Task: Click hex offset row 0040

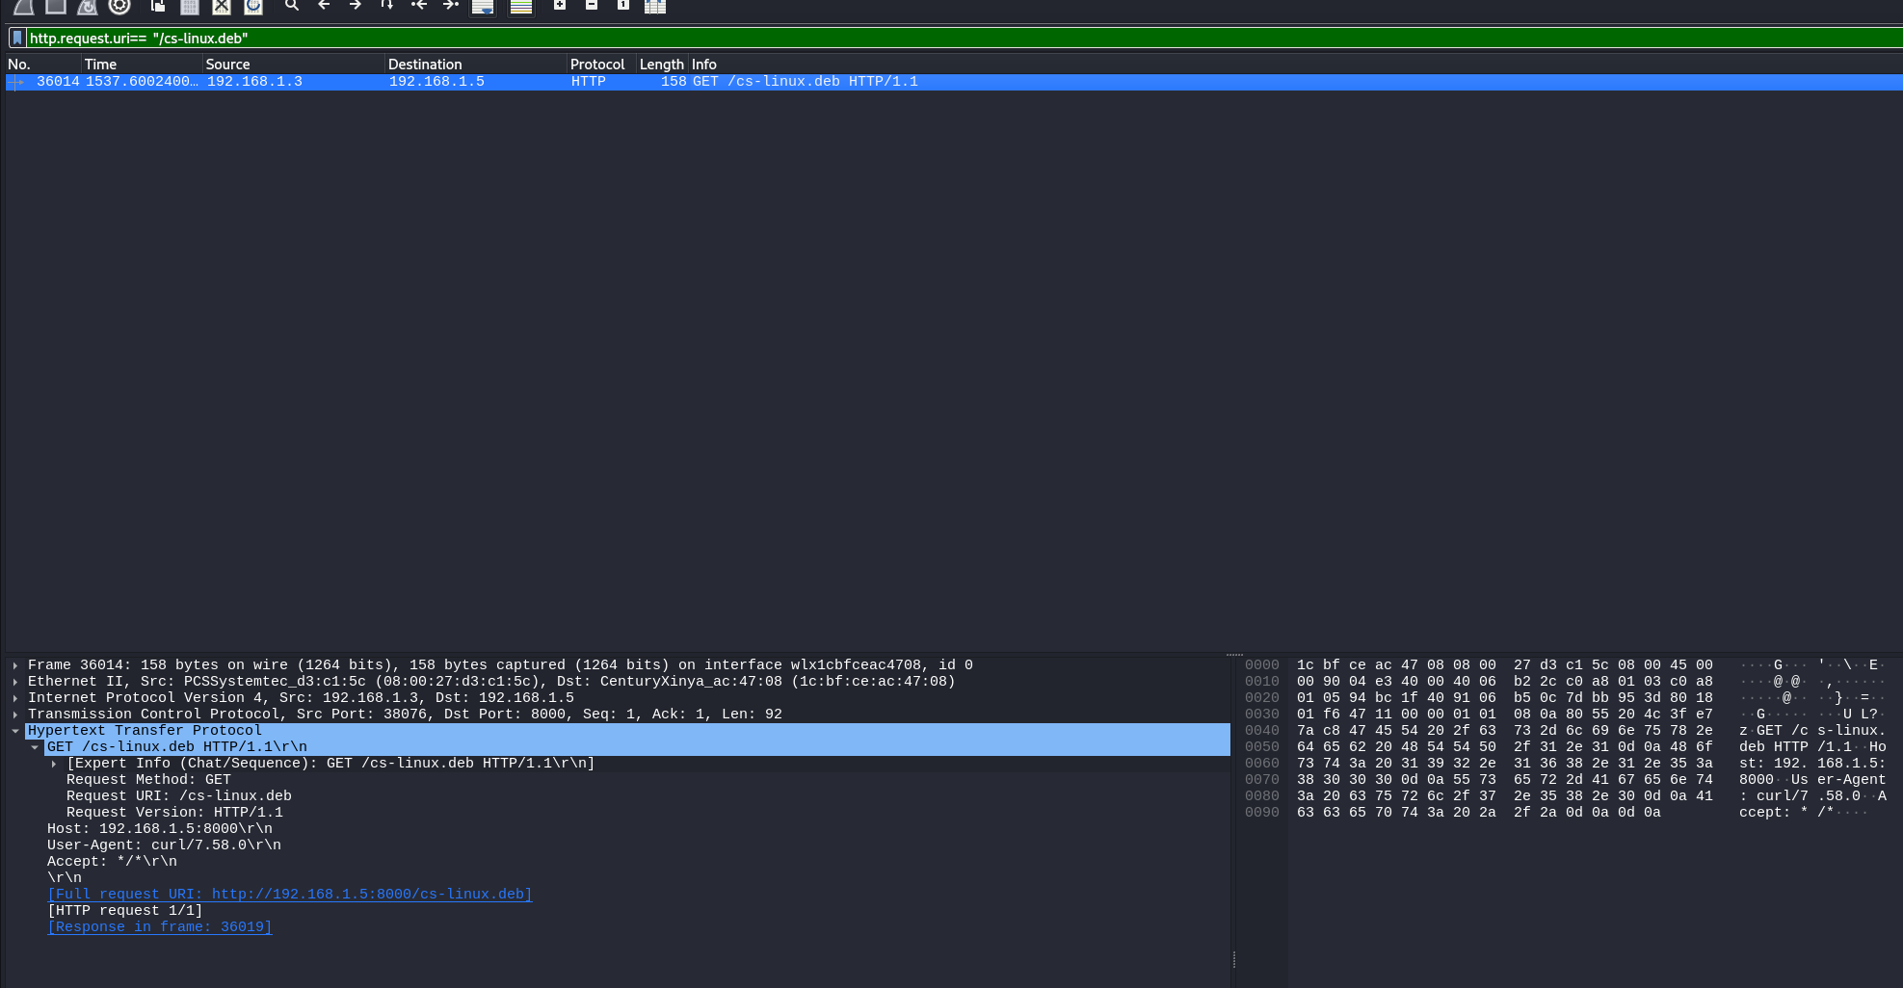Action: [1261, 731]
